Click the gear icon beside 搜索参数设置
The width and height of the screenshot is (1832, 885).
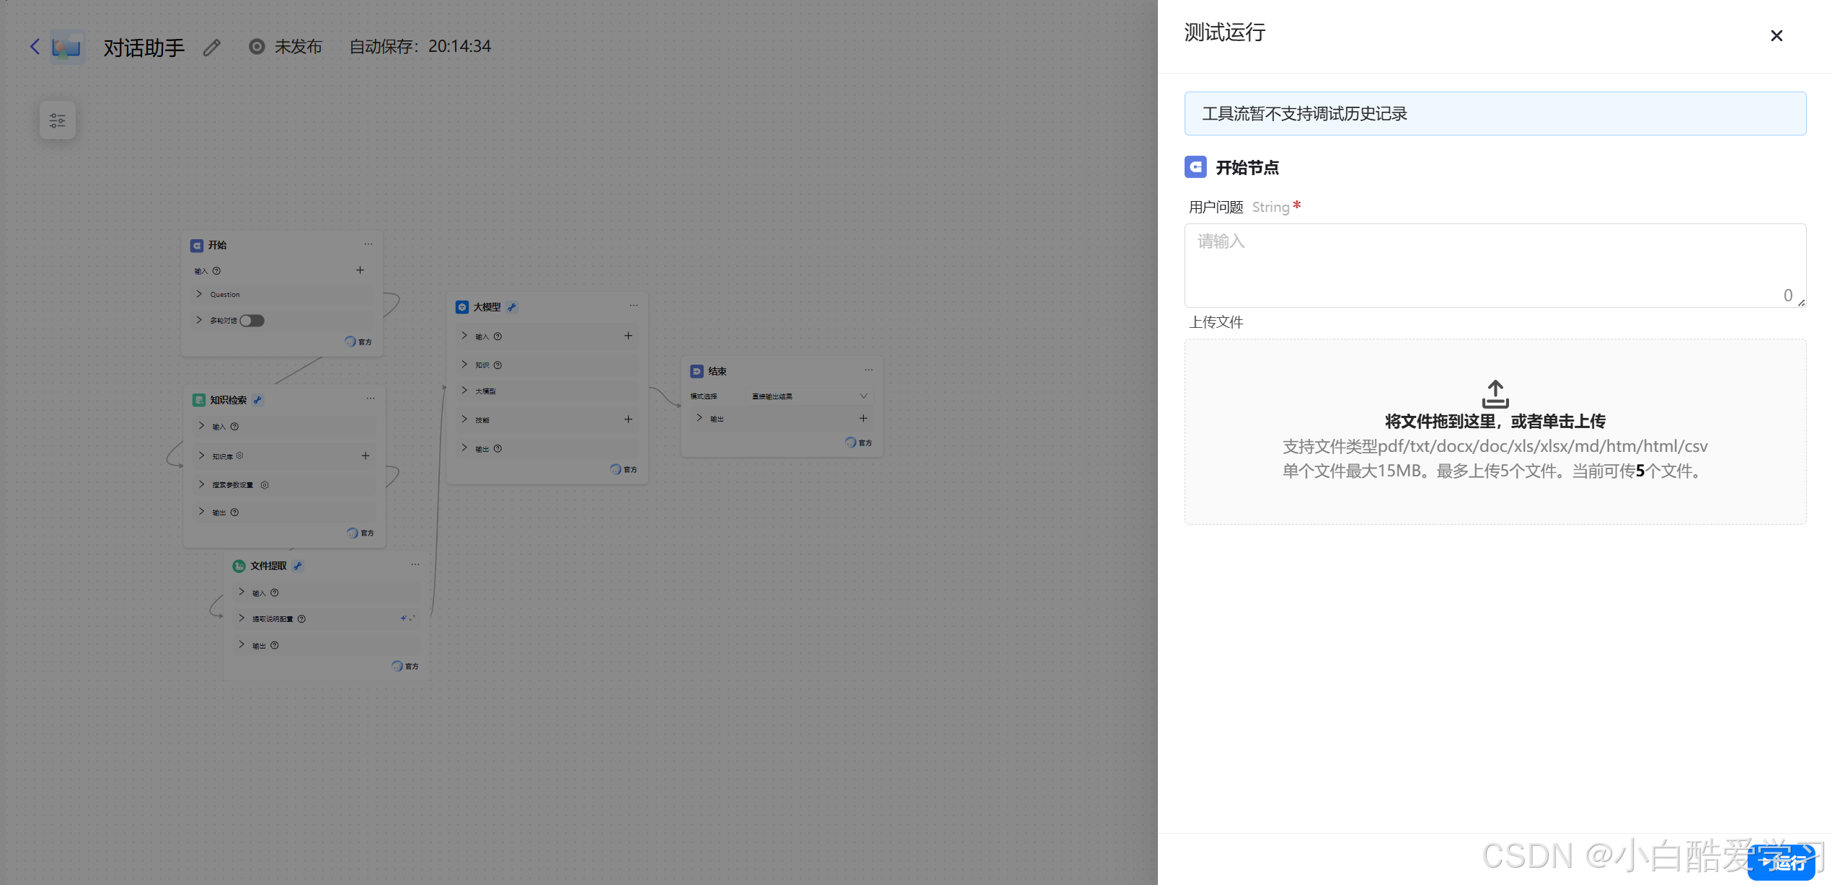click(x=265, y=485)
